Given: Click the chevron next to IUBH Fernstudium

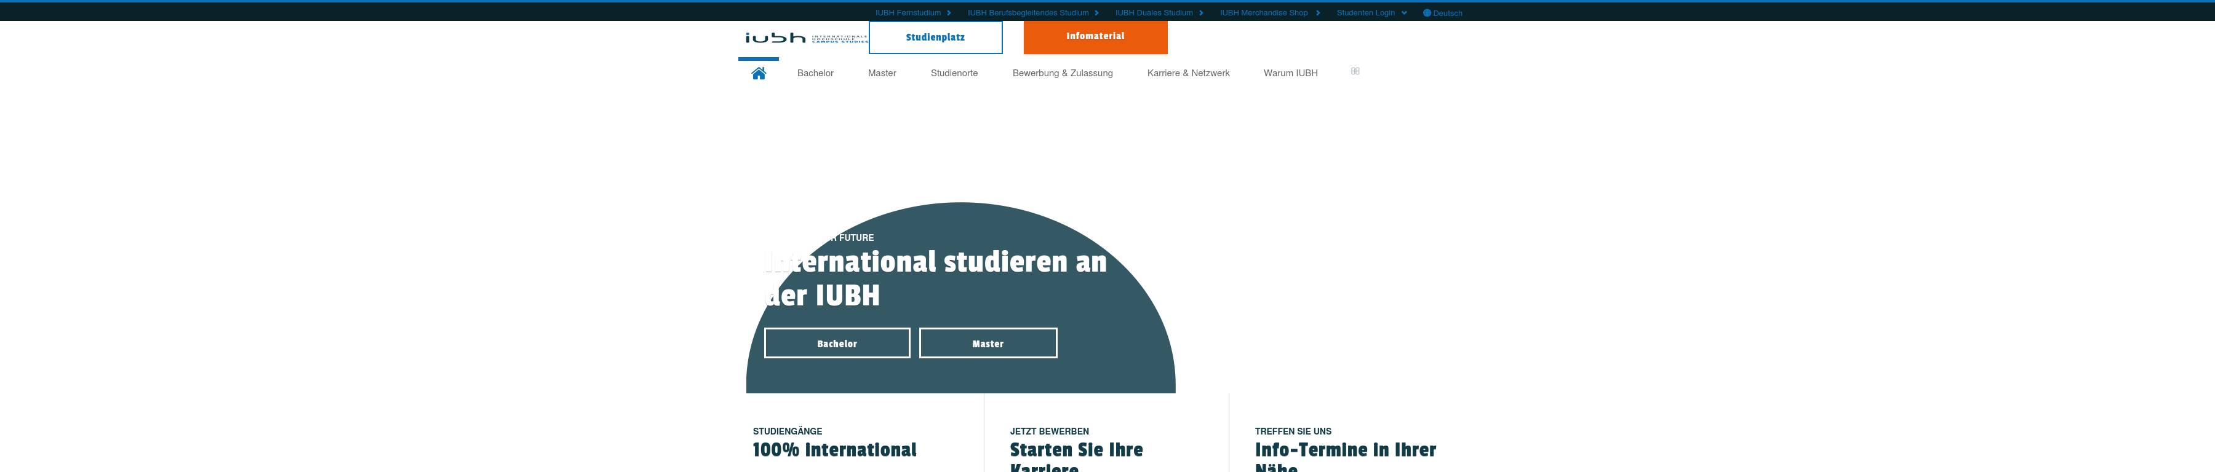Looking at the screenshot, I should pyautogui.click(x=949, y=13).
